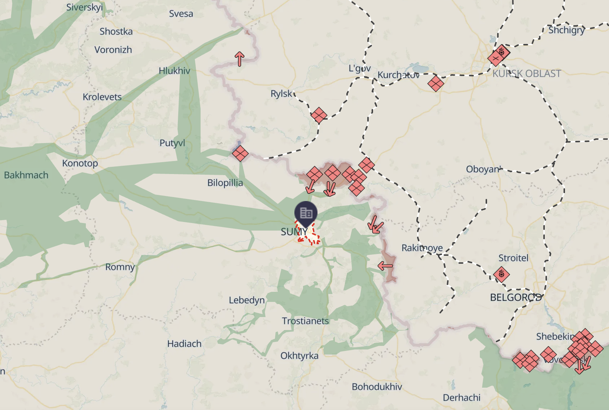Click the diamond marker at the rail junction northeast of Sumy
Image resolution: width=609 pixels, height=410 pixels.
[x=367, y=165]
